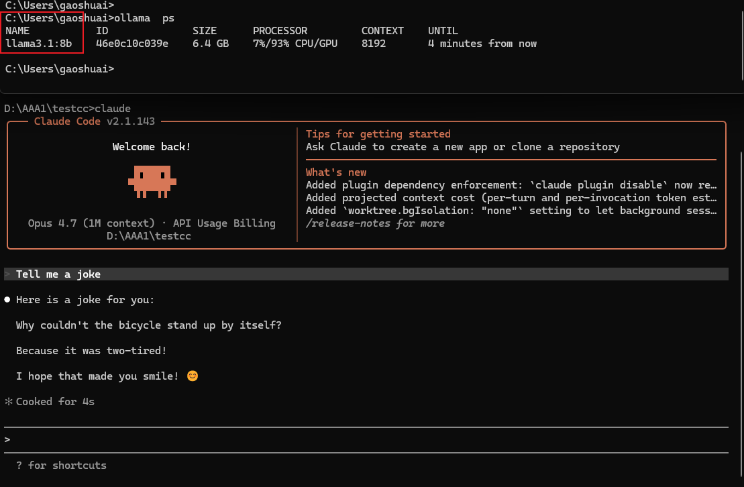
Task: Click the NAME column header
Action: (17, 31)
